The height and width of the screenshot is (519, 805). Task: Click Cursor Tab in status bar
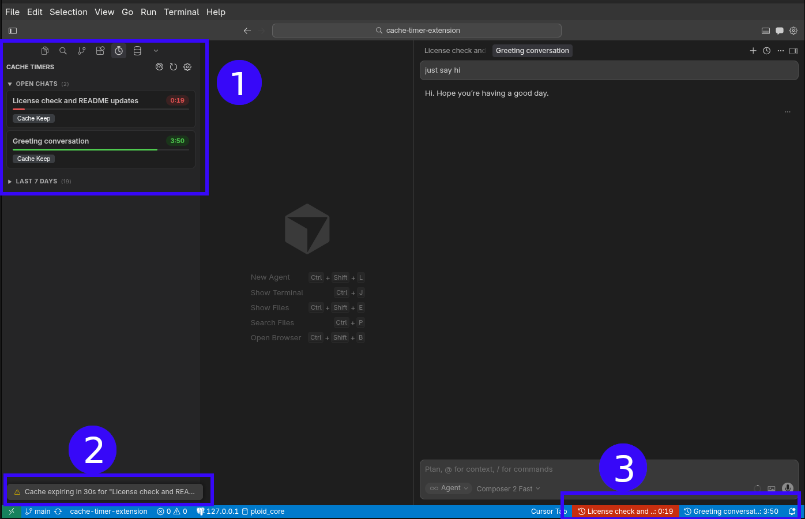point(548,512)
